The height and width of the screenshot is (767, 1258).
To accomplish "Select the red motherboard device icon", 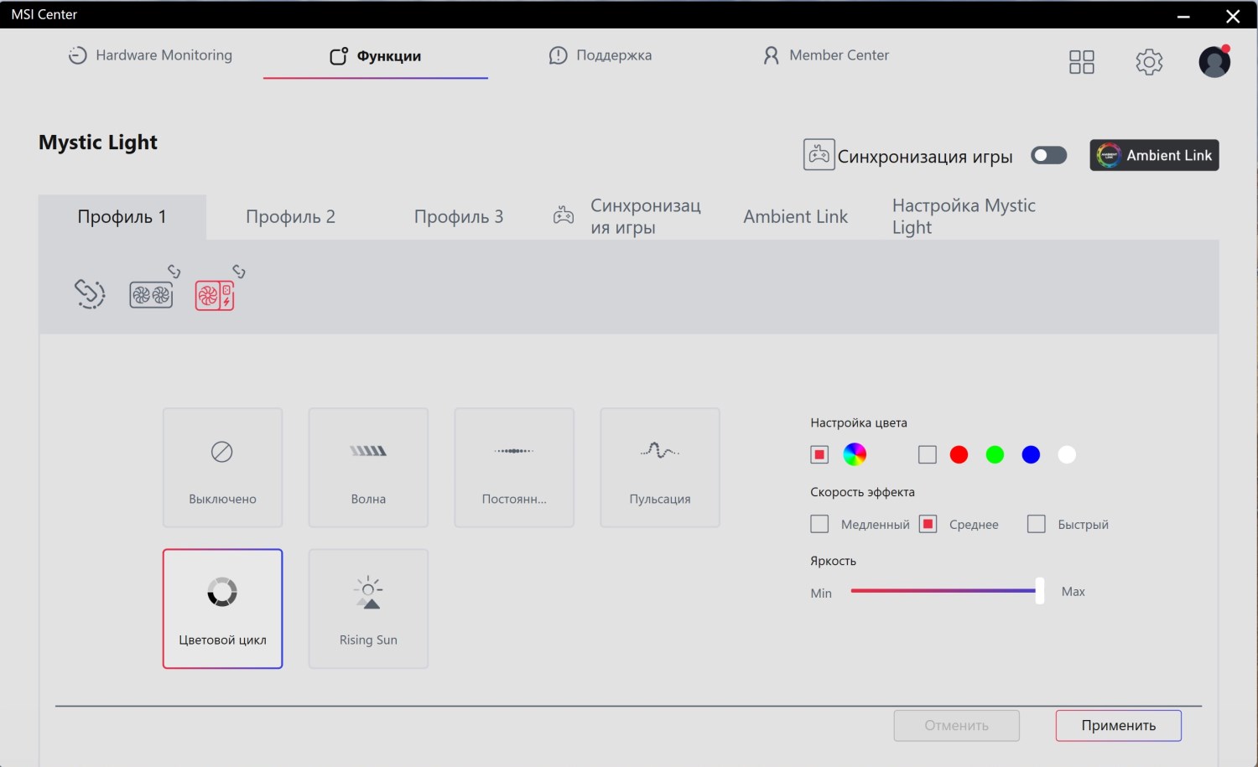I will 215,295.
